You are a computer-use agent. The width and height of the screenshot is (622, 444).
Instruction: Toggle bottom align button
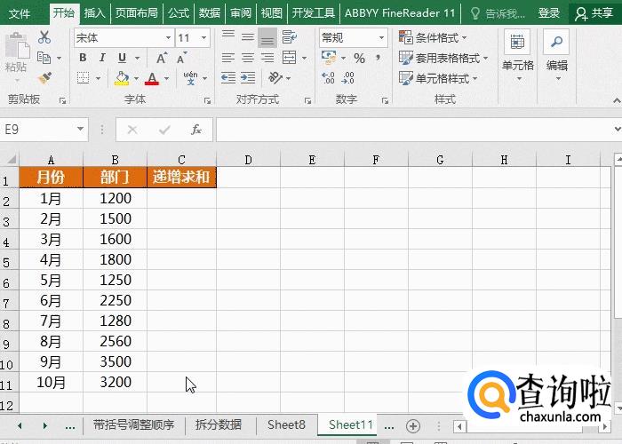(x=267, y=37)
